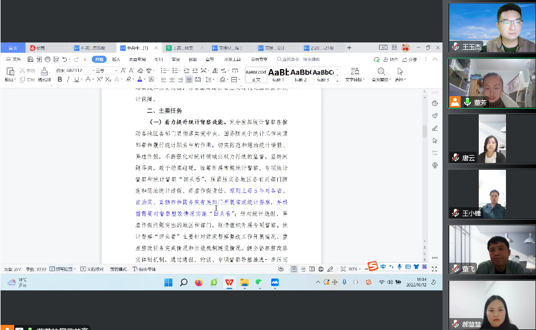536x330 pixels.
Task: Open the Find and Replace magnifier tool
Action: pyautogui.click(x=381, y=71)
